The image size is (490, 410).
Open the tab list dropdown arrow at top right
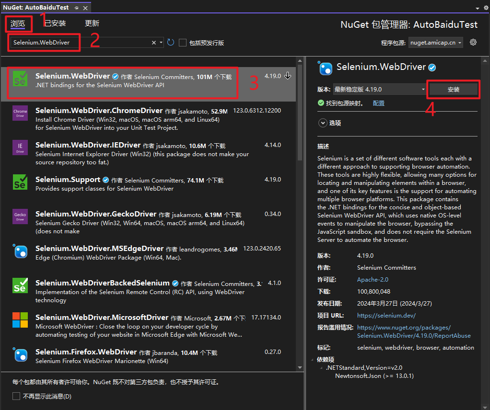click(478, 9)
